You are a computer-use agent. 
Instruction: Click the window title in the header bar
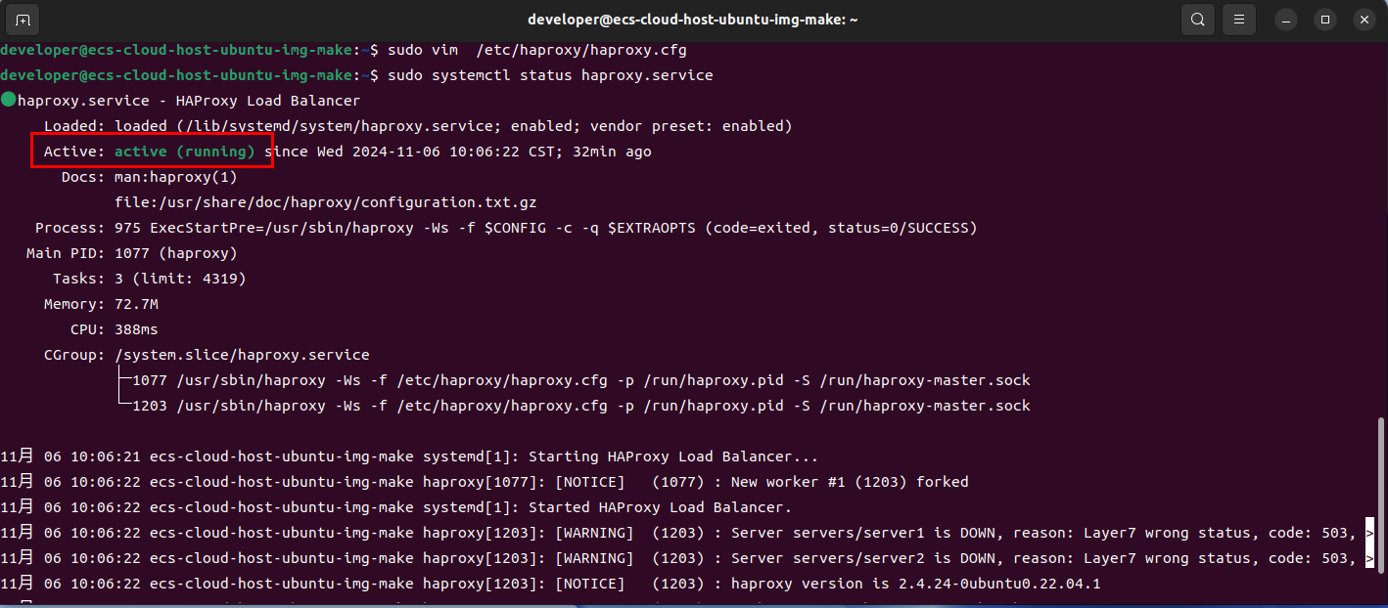[692, 20]
